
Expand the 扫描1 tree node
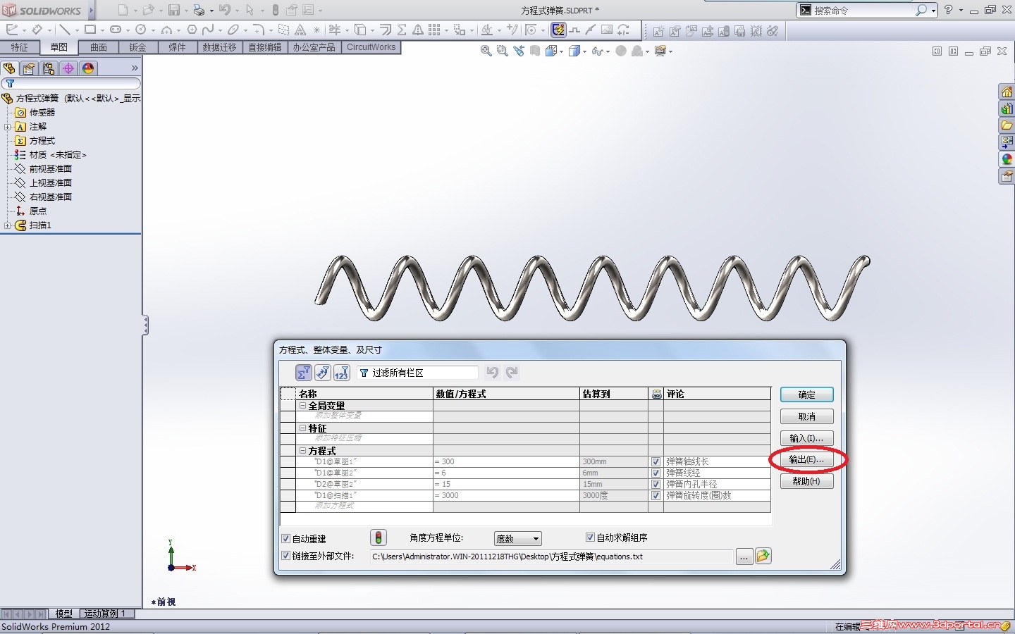pyautogui.click(x=7, y=225)
